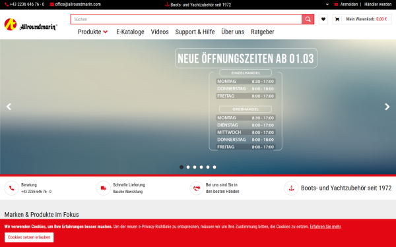Click the anchor circle icon near the 1972 slogan
Image resolution: width=396 pixels, height=247 pixels.
[291, 188]
